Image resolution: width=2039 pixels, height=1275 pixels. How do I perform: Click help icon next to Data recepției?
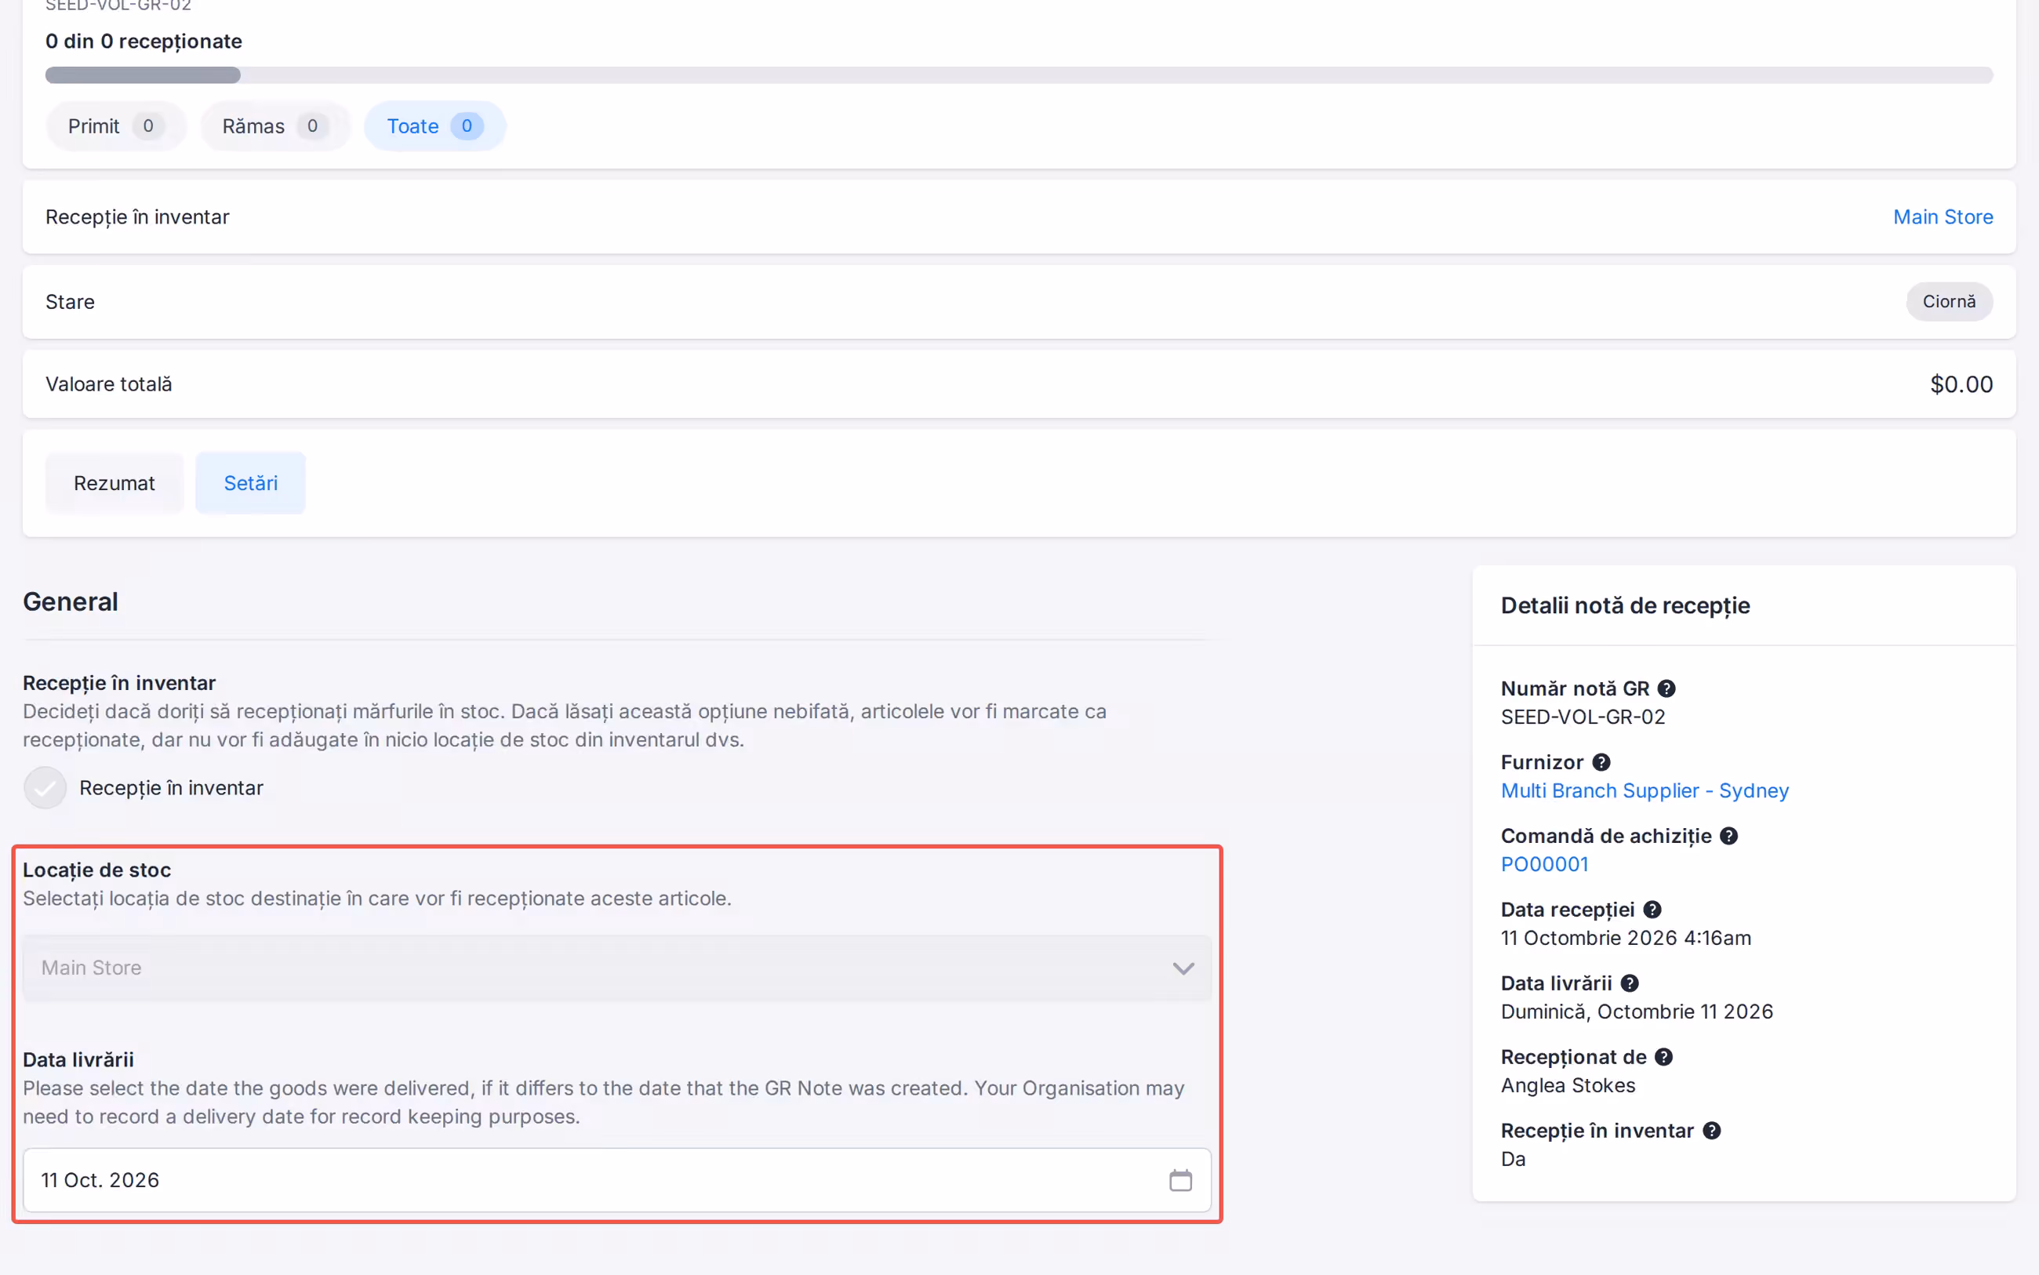click(1652, 910)
